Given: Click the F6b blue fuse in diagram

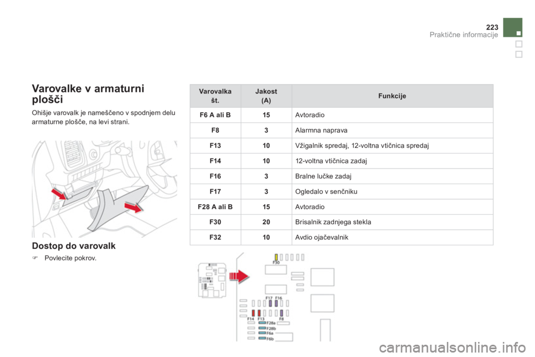Looking at the screenshot, I should click(x=262, y=338).
